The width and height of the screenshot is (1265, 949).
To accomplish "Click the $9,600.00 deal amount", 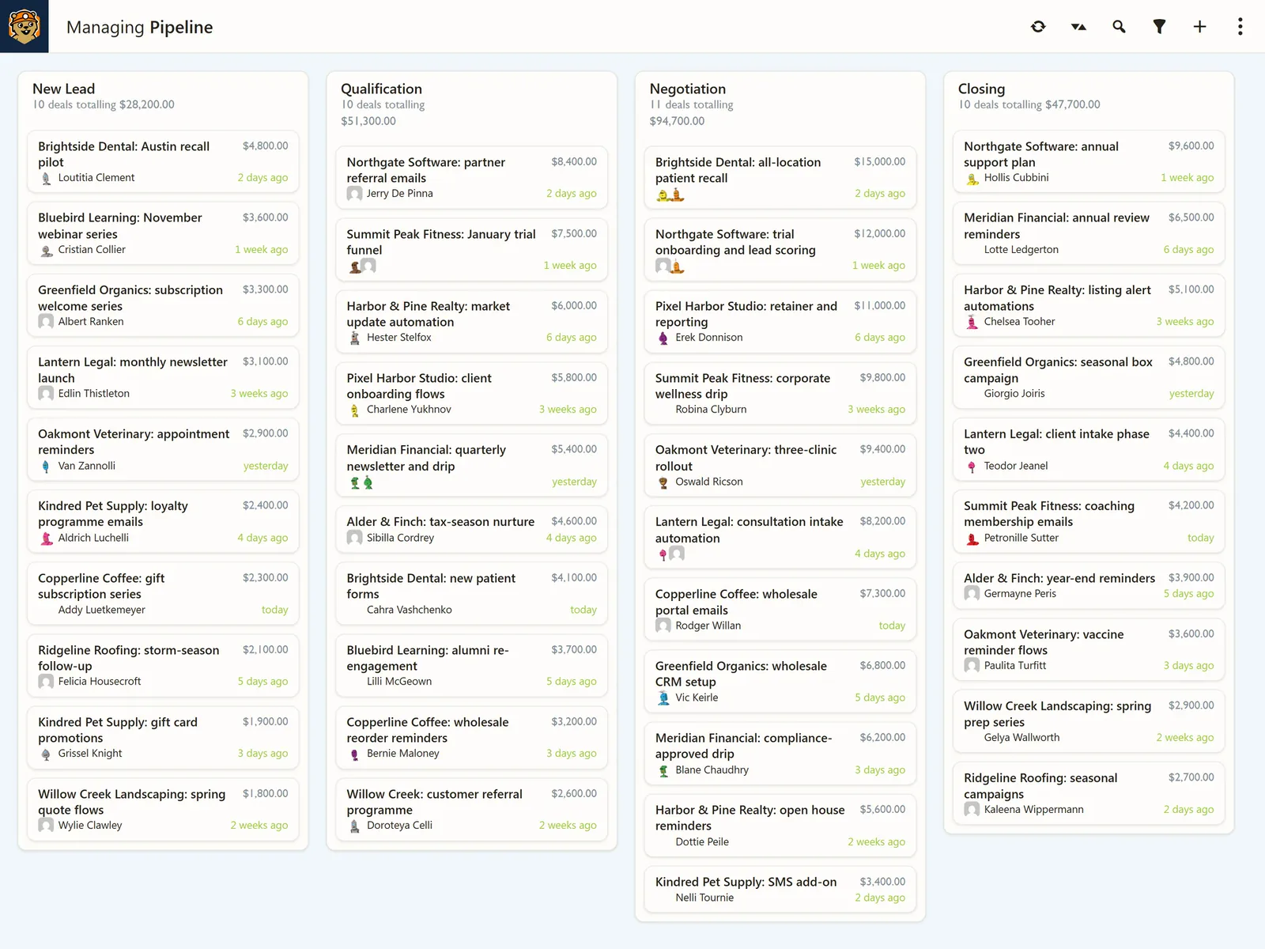I will coord(1191,146).
